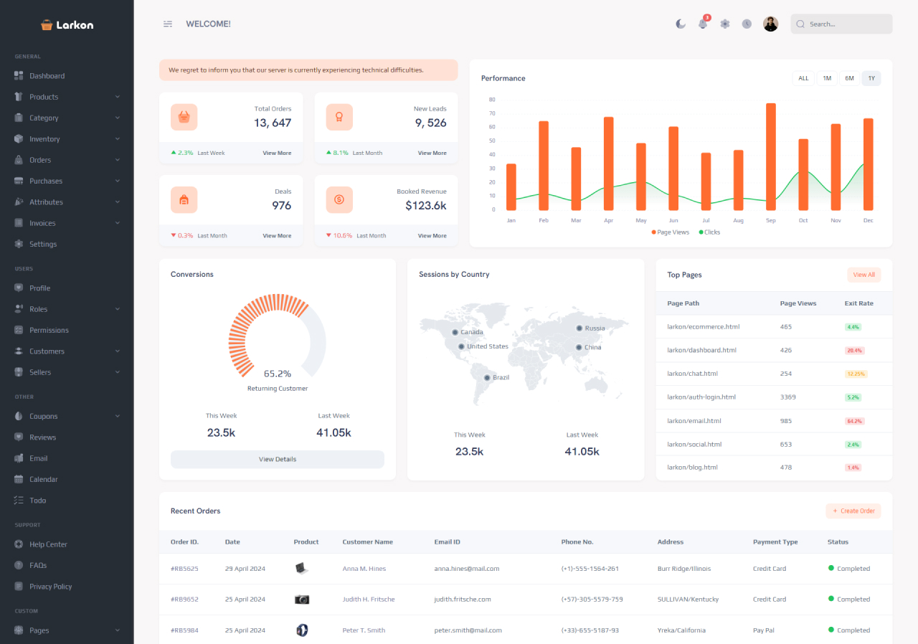The image size is (918, 644).
Task: Click the Larkon logo
Action: (x=67, y=24)
